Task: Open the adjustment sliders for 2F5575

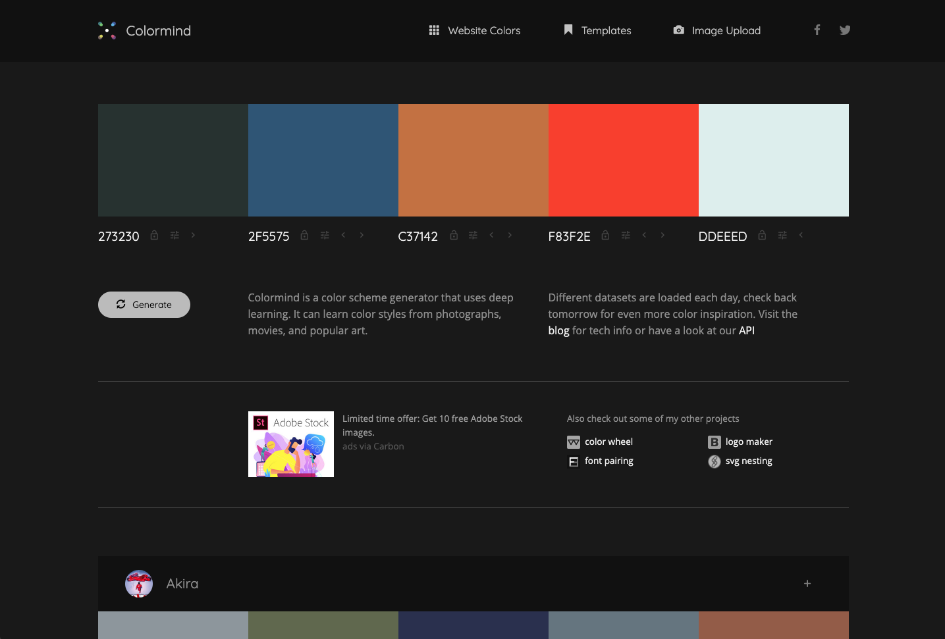Action: point(325,235)
